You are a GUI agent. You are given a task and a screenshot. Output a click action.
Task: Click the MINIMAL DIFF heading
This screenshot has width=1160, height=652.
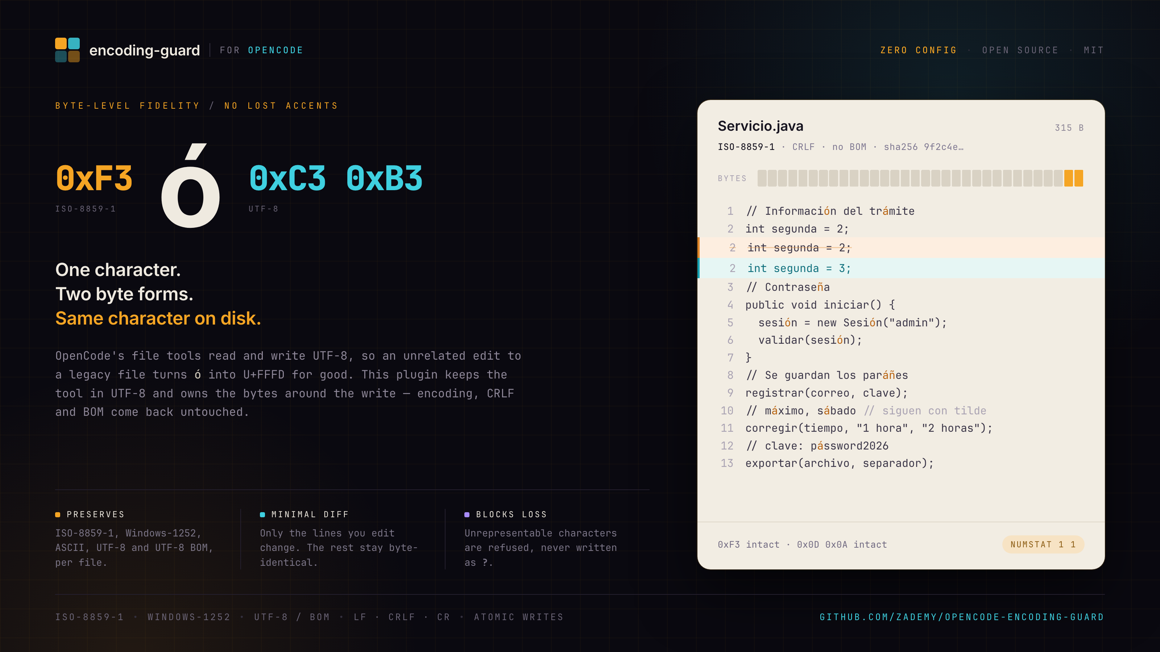(310, 514)
